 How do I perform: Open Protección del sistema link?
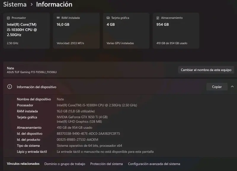pos(107,164)
